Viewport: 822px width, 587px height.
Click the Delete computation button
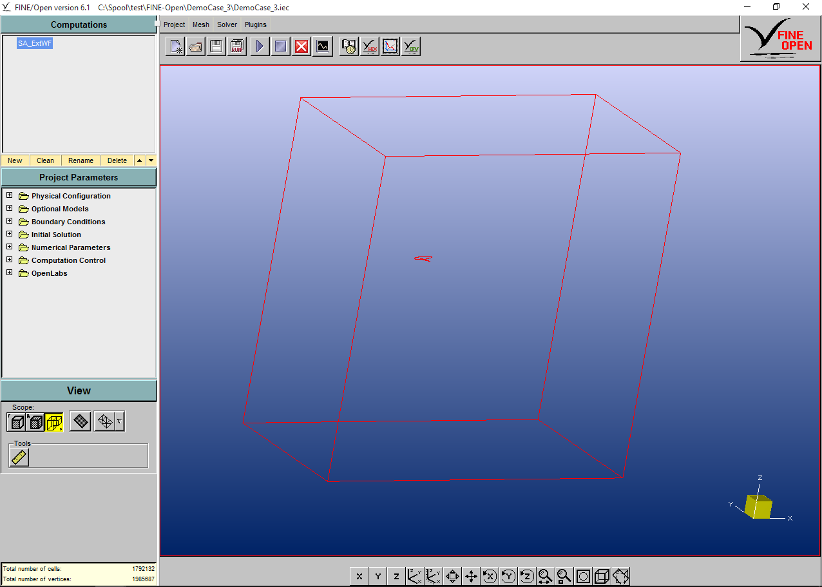(x=117, y=160)
